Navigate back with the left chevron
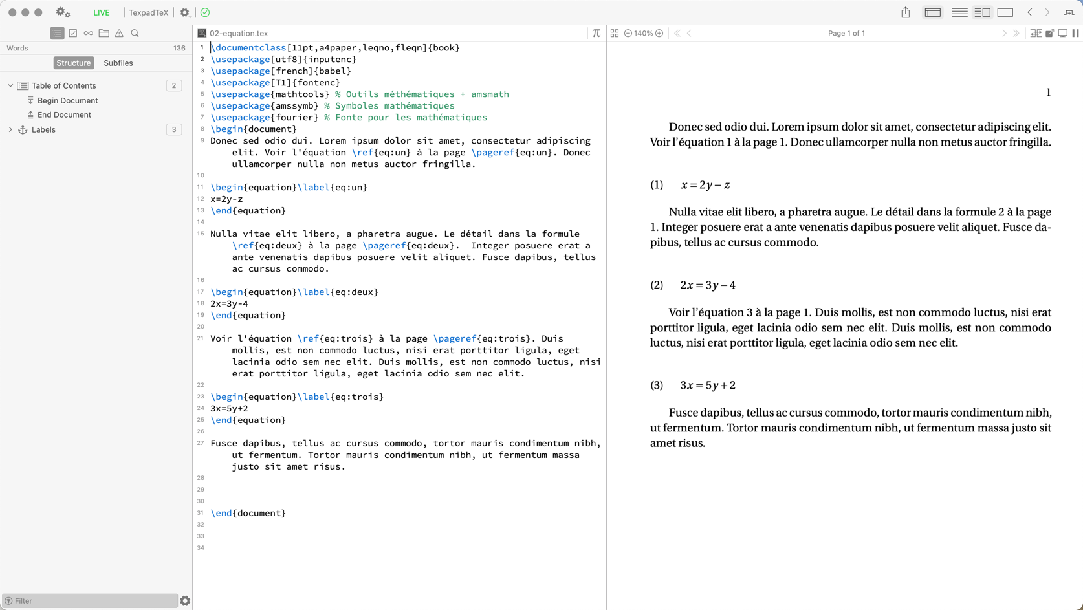This screenshot has height=610, width=1083. coord(1030,12)
